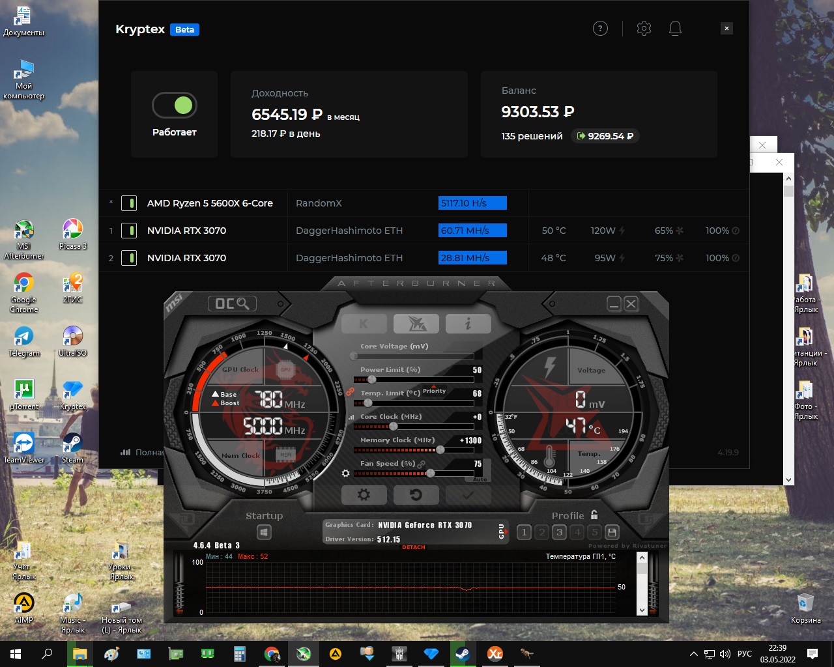Image resolution: width=834 pixels, height=667 pixels.
Task: Select the Корзина recycle bin icon
Action: pos(806,609)
